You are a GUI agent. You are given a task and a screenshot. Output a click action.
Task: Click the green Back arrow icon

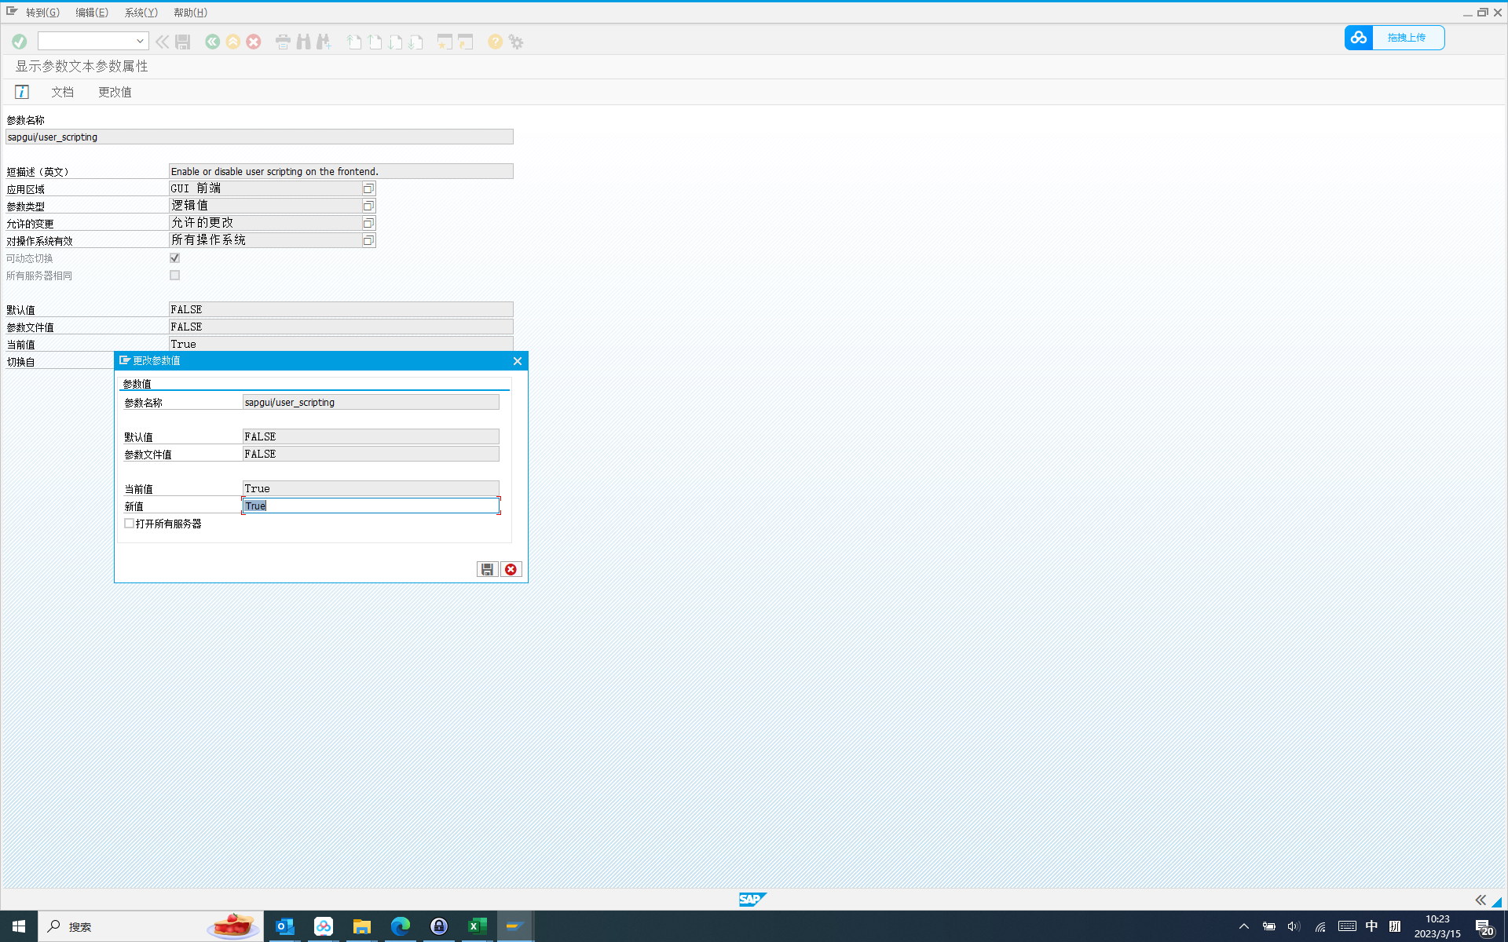coord(212,42)
